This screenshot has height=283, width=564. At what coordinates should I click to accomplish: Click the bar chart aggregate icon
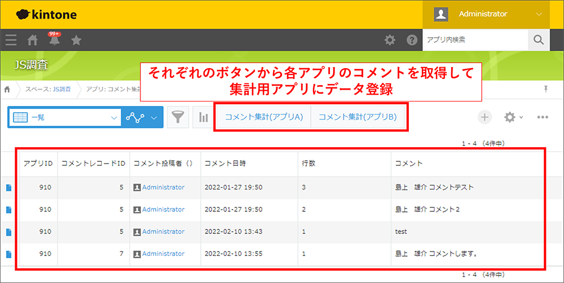(x=204, y=117)
